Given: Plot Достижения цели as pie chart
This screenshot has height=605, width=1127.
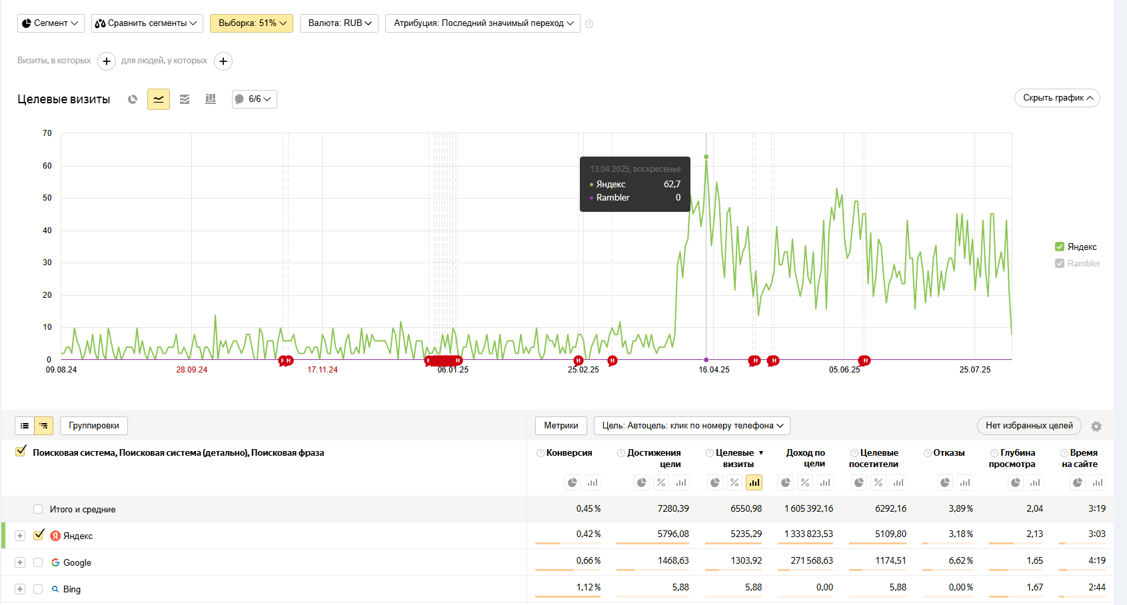Looking at the screenshot, I should click(x=641, y=482).
